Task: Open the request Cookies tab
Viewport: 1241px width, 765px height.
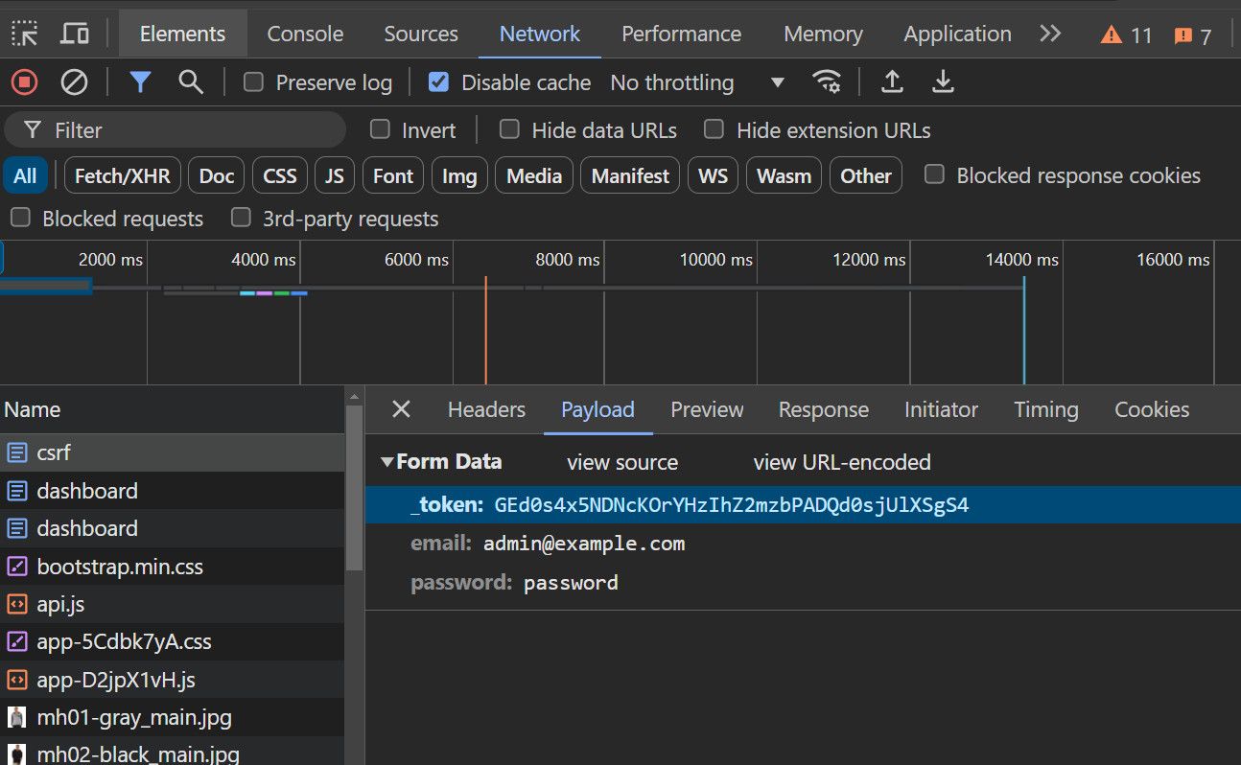Action: click(1152, 409)
